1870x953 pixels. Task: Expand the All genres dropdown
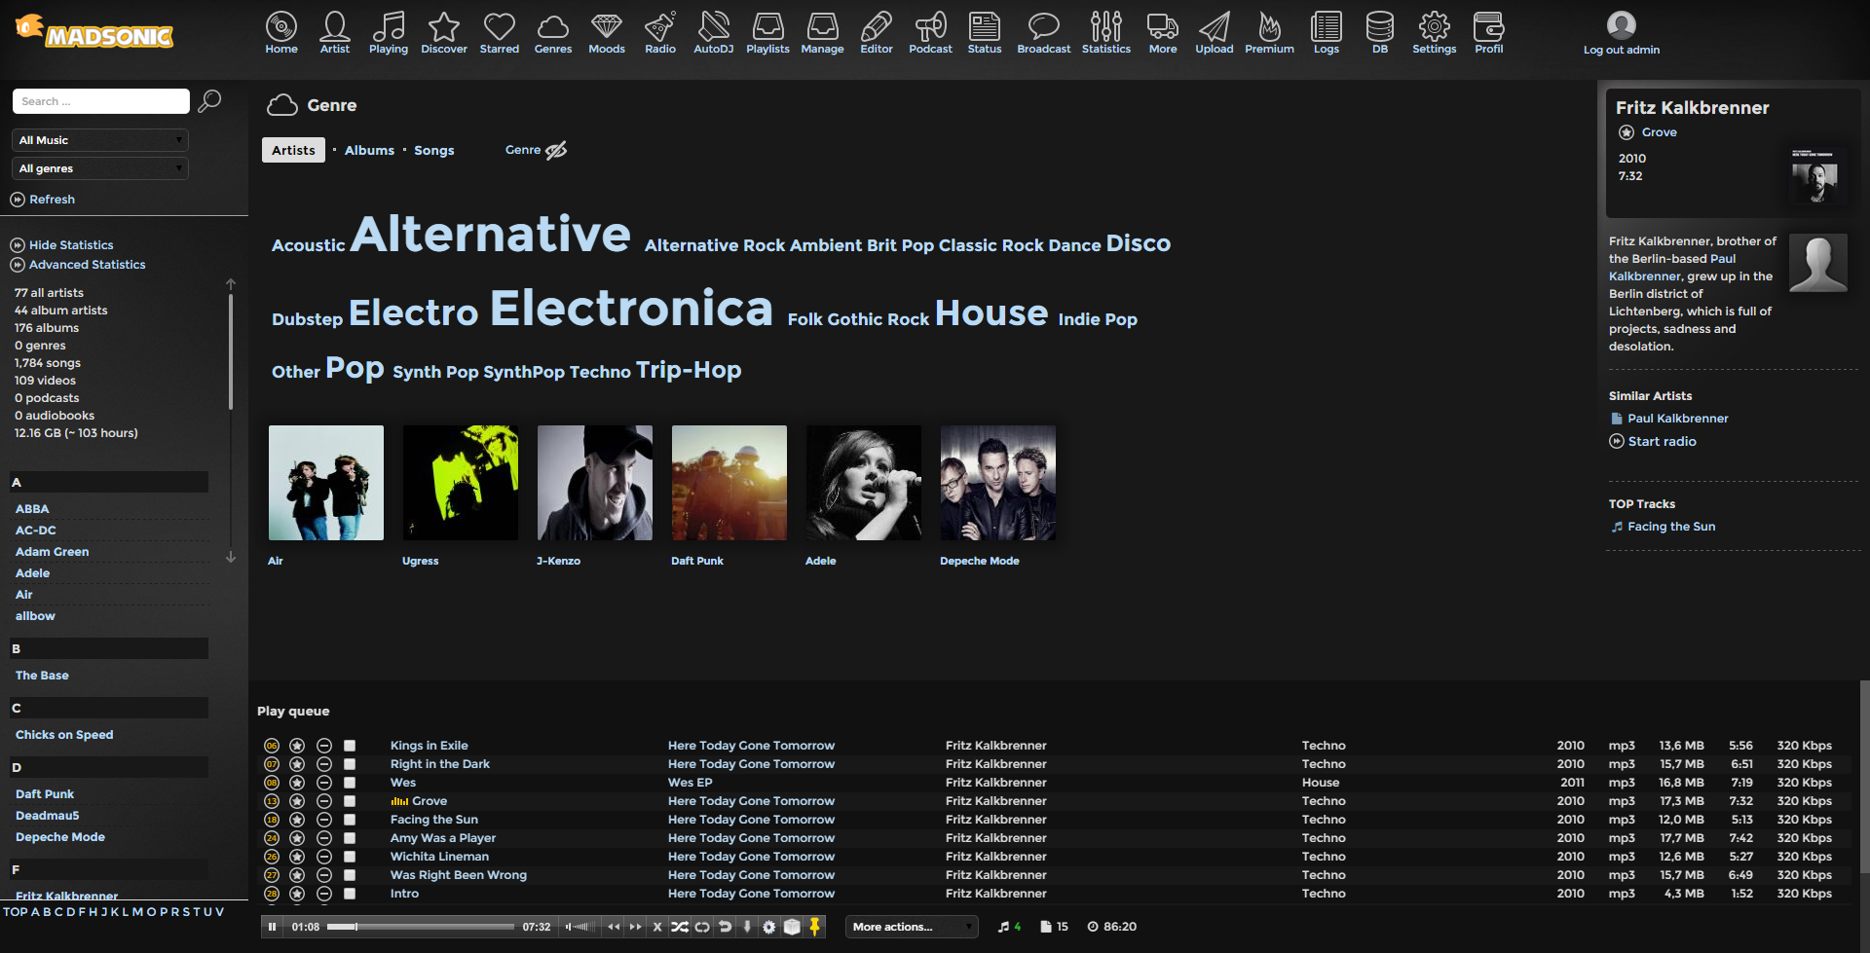click(x=100, y=168)
